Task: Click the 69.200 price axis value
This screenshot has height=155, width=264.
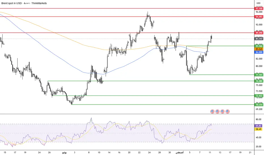Action: pyautogui.click(x=259, y=109)
